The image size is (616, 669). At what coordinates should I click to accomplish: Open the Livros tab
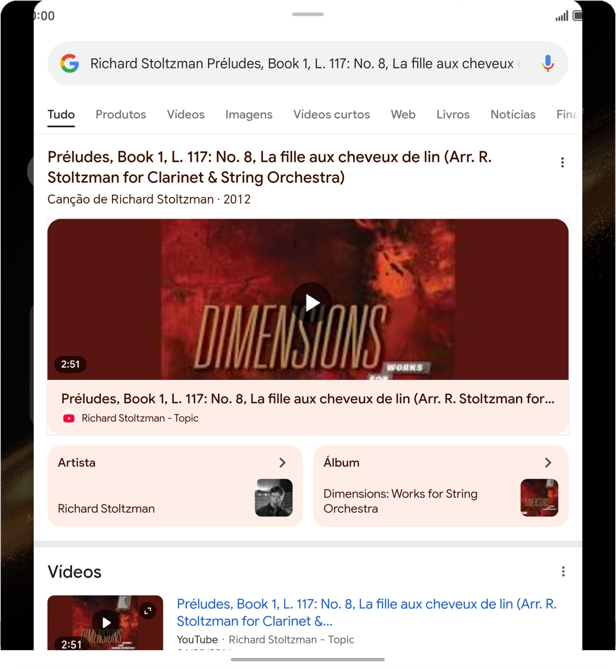click(453, 115)
